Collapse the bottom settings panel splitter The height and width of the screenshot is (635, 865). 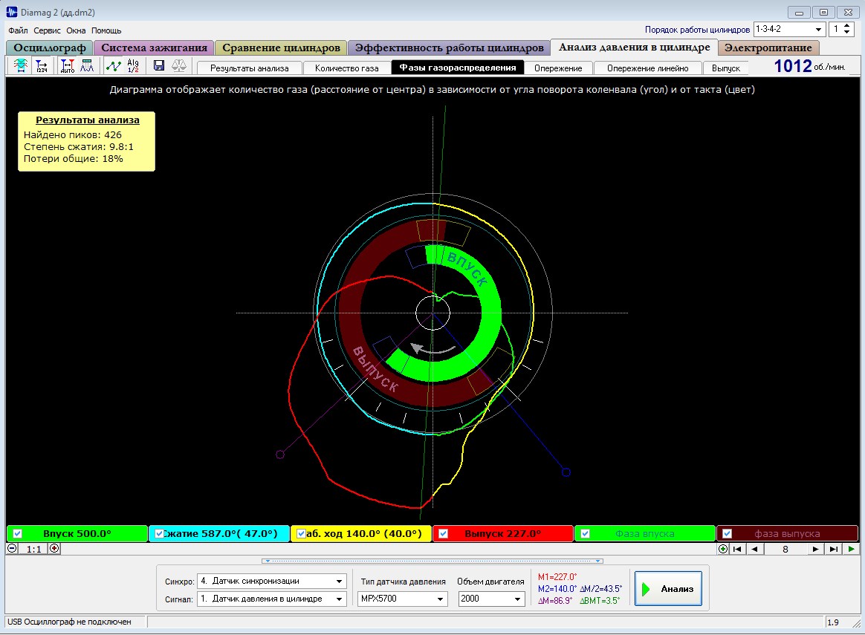tap(432, 561)
